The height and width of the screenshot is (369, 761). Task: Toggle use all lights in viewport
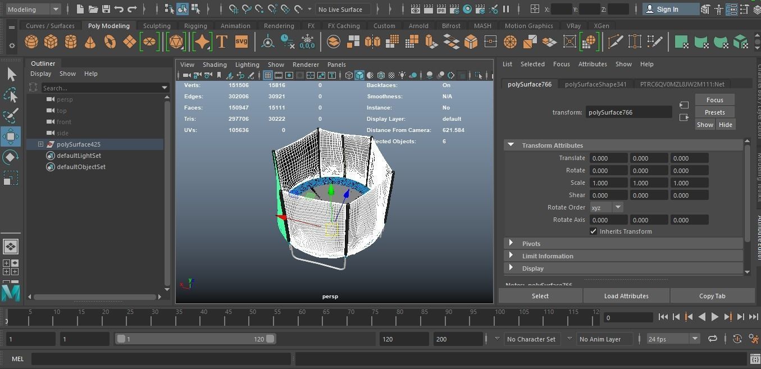click(x=402, y=75)
